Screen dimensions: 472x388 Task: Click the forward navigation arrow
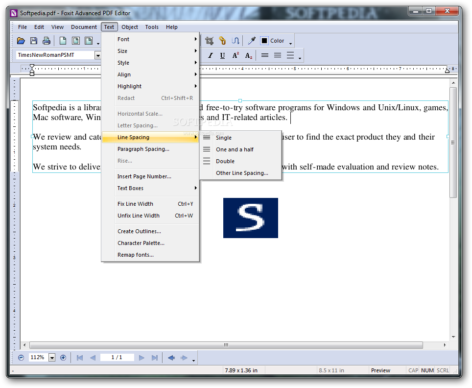184,358
